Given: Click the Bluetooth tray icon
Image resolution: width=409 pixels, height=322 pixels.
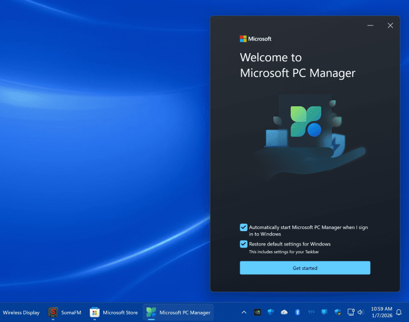Looking at the screenshot, I should click(298, 312).
